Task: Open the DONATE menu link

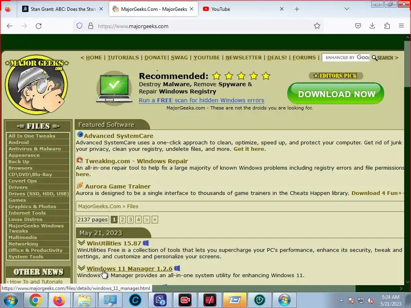Action: [156, 58]
